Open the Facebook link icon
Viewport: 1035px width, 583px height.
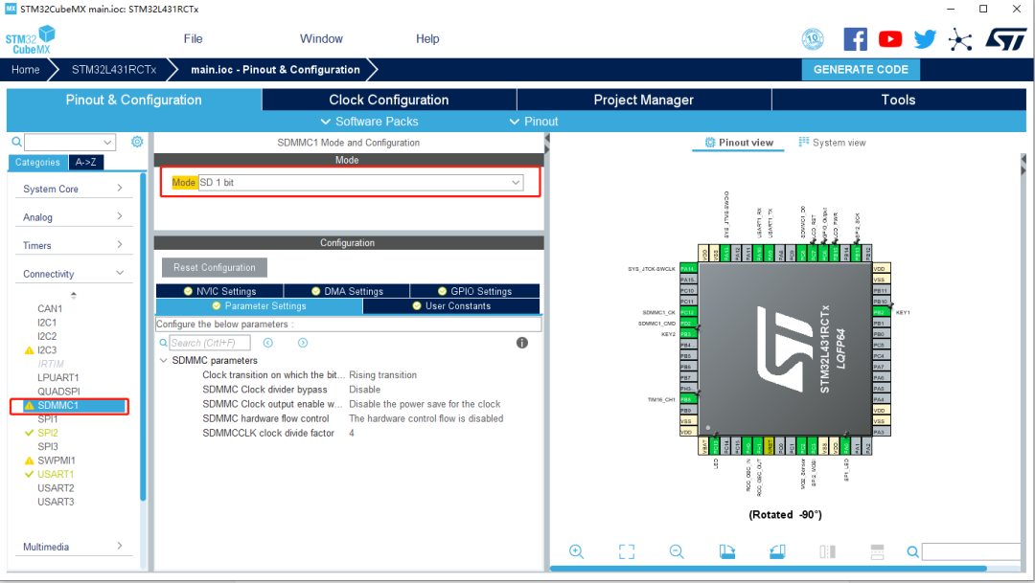tap(856, 39)
